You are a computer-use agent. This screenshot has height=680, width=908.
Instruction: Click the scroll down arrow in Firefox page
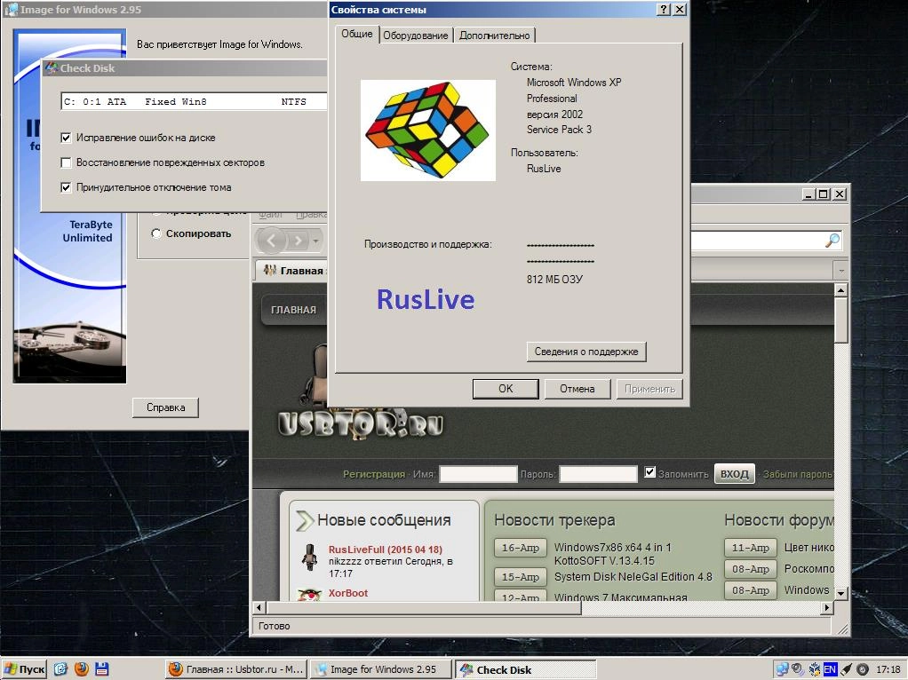click(x=840, y=593)
